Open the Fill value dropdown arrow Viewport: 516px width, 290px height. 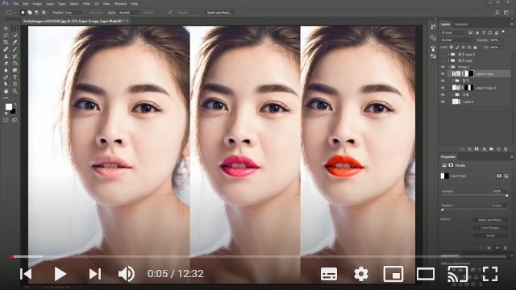coord(502,48)
